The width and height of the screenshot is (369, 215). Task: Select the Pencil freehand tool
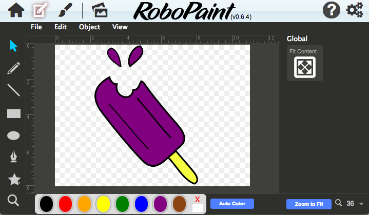pyautogui.click(x=13, y=68)
